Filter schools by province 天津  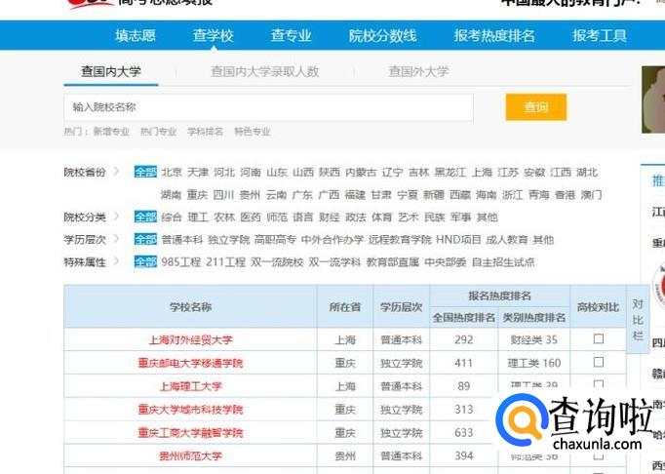tap(198, 172)
